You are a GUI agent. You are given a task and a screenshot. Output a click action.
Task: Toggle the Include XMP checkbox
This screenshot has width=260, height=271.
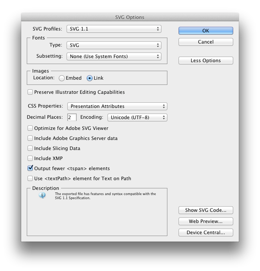coord(30,158)
